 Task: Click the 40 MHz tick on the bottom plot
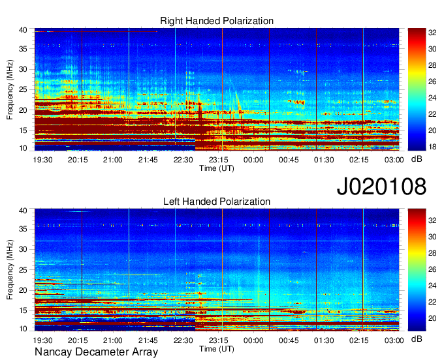tap(23, 211)
